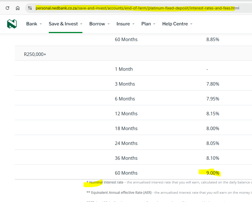Select the 24 Months term cell
Image resolution: width=252 pixels, height=202 pixels.
(x=126, y=143)
